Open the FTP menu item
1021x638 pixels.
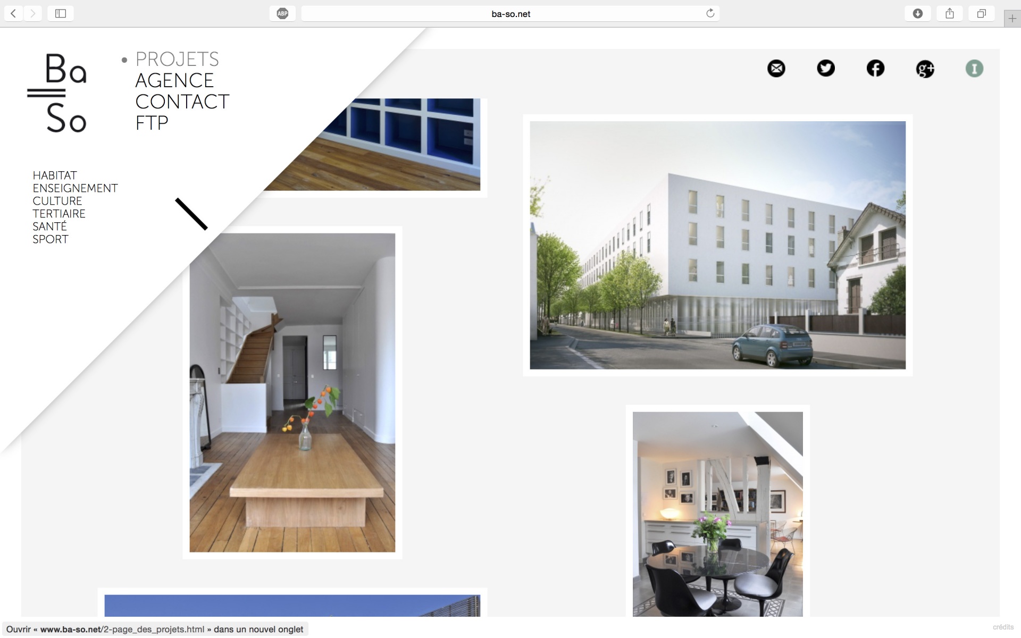click(x=152, y=123)
